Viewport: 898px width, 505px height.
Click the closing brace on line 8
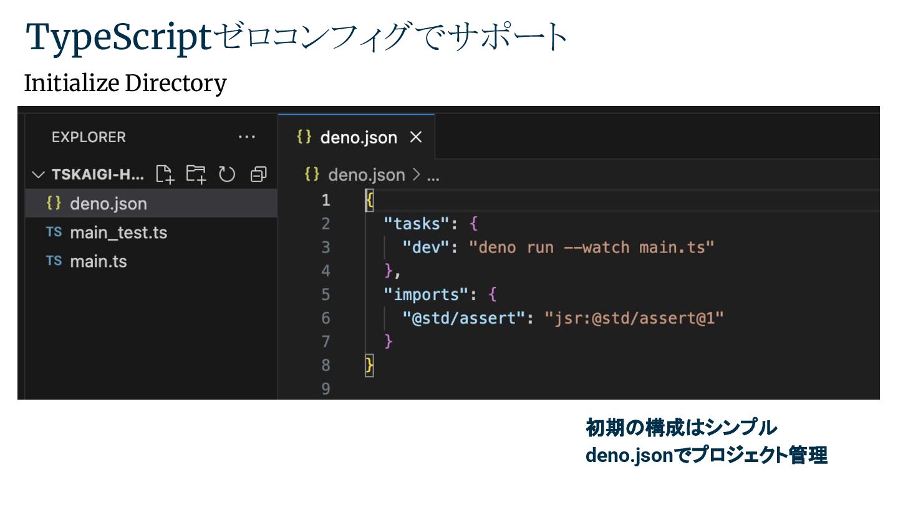pos(369,365)
